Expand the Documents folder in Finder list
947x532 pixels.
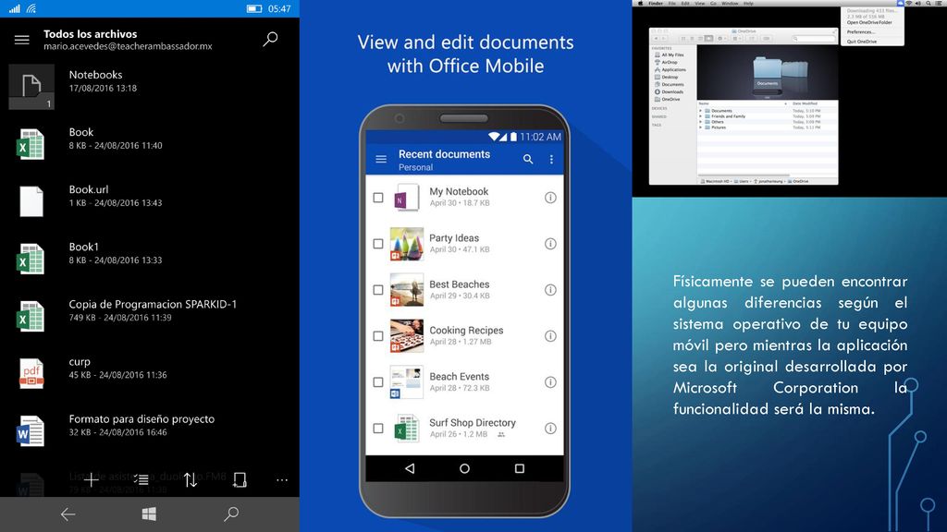click(x=701, y=111)
